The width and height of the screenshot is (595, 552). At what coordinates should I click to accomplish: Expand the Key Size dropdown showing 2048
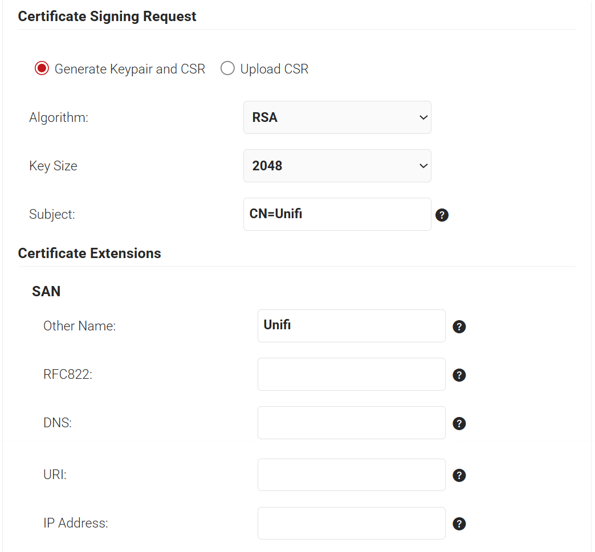337,166
